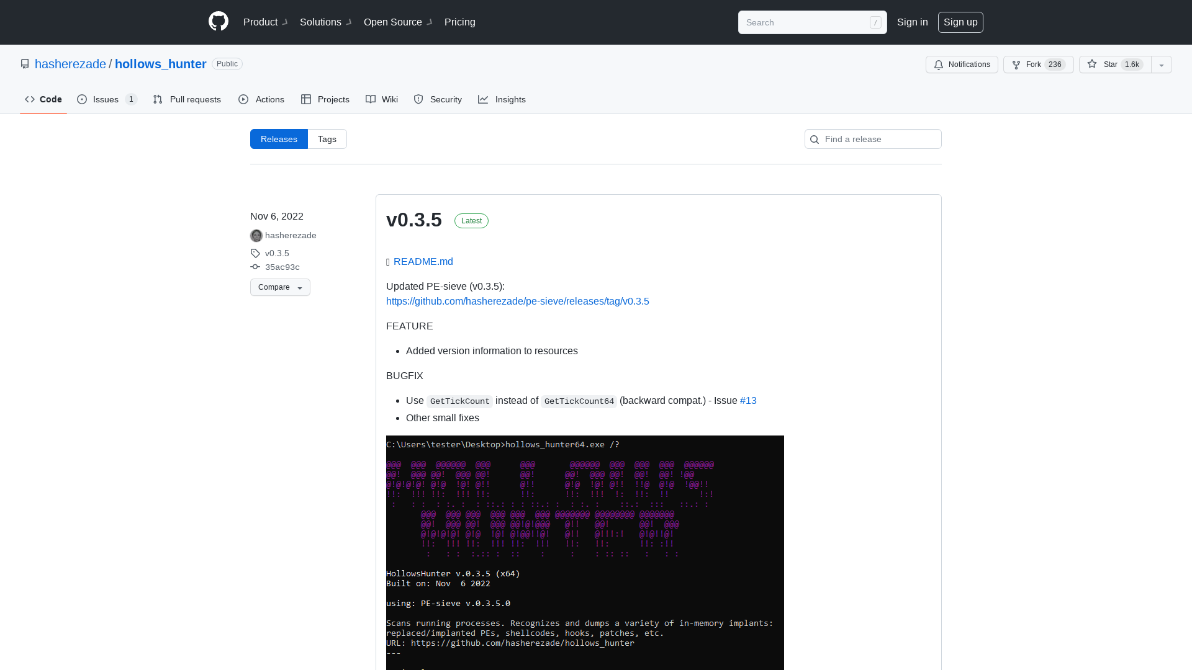This screenshot has height=670, width=1192.
Task: Open the Compare dropdown
Action: click(280, 287)
